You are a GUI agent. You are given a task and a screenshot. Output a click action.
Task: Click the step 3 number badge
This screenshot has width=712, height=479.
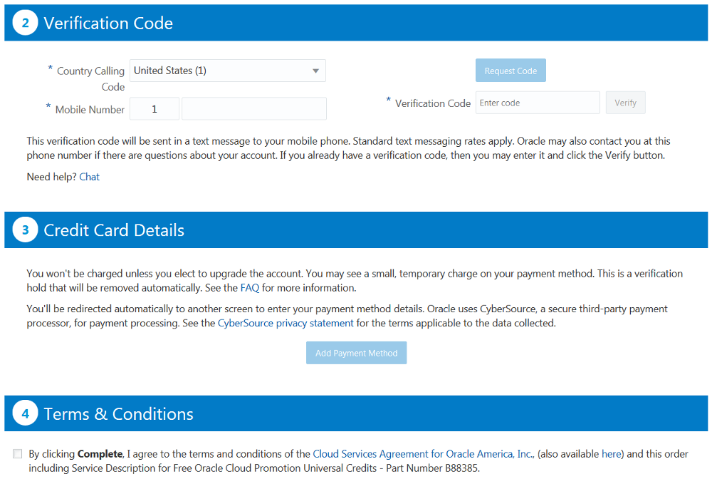[x=25, y=230]
